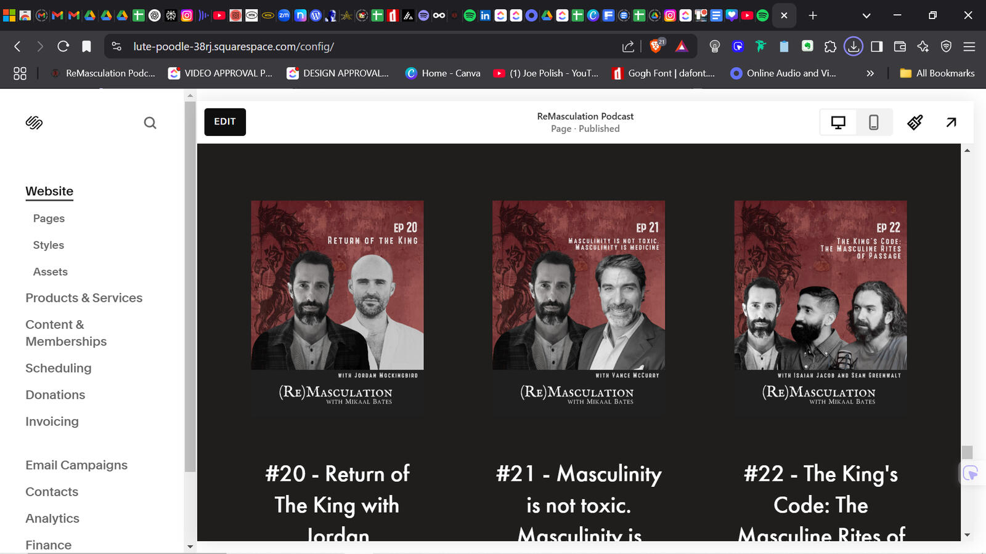Screen dimensions: 986x554
Task: Open the Brave VPN shield icon
Action: click(946, 46)
